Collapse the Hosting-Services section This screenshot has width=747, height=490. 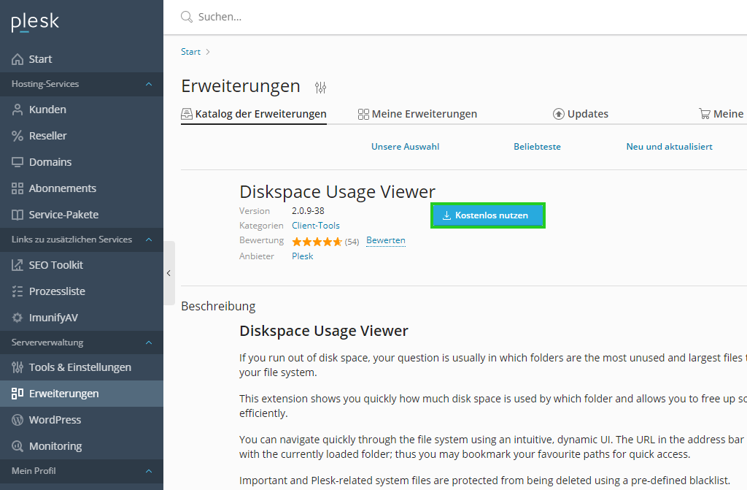click(x=149, y=84)
